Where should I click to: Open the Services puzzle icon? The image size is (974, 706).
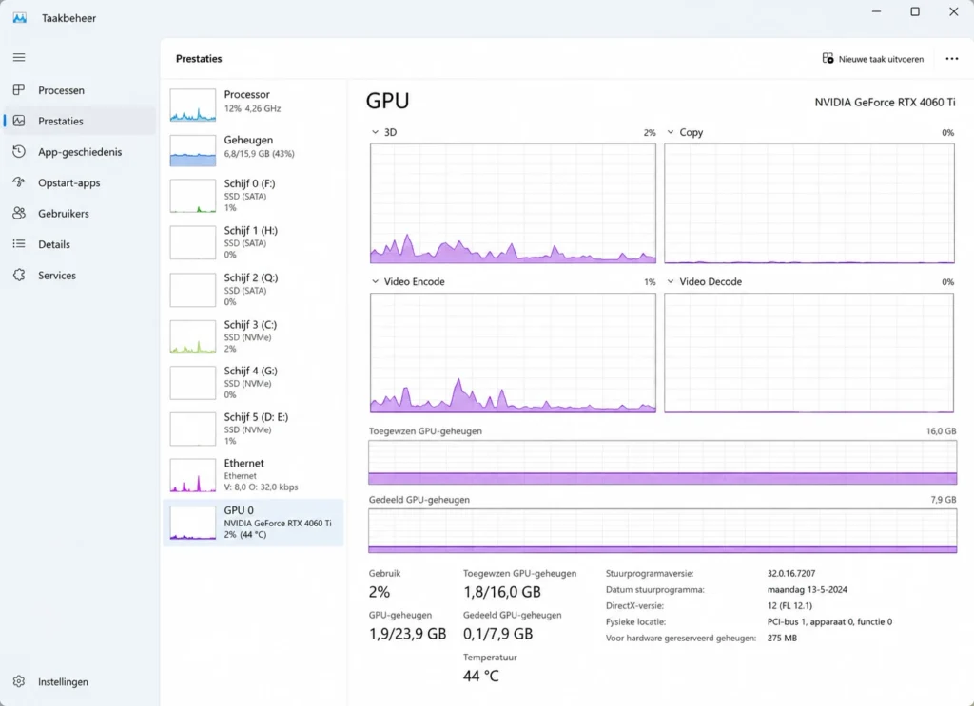(19, 275)
